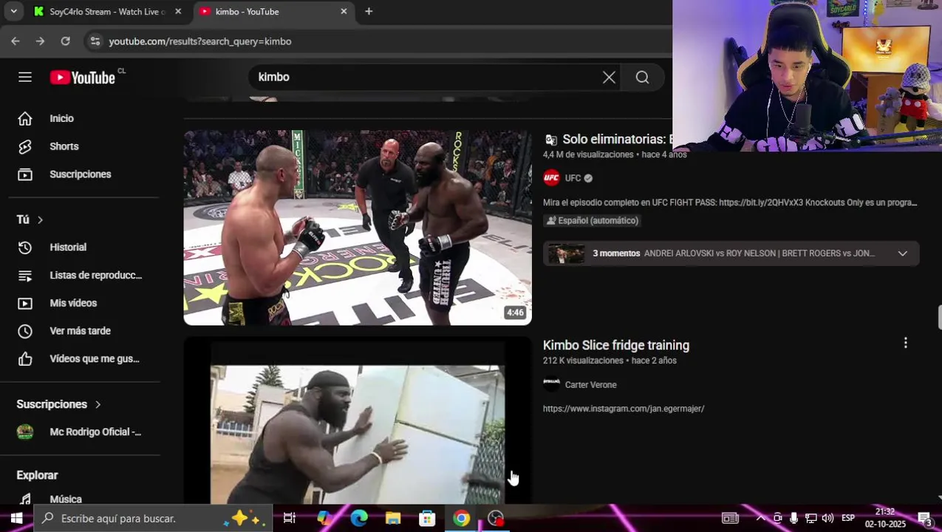942x532 pixels.
Task: Go back with the browser back arrow
Action: point(16,41)
